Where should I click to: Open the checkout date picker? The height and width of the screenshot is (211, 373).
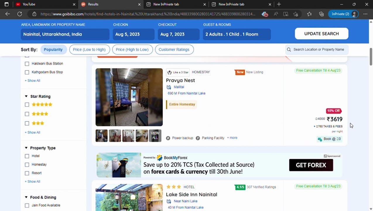tap(179, 34)
